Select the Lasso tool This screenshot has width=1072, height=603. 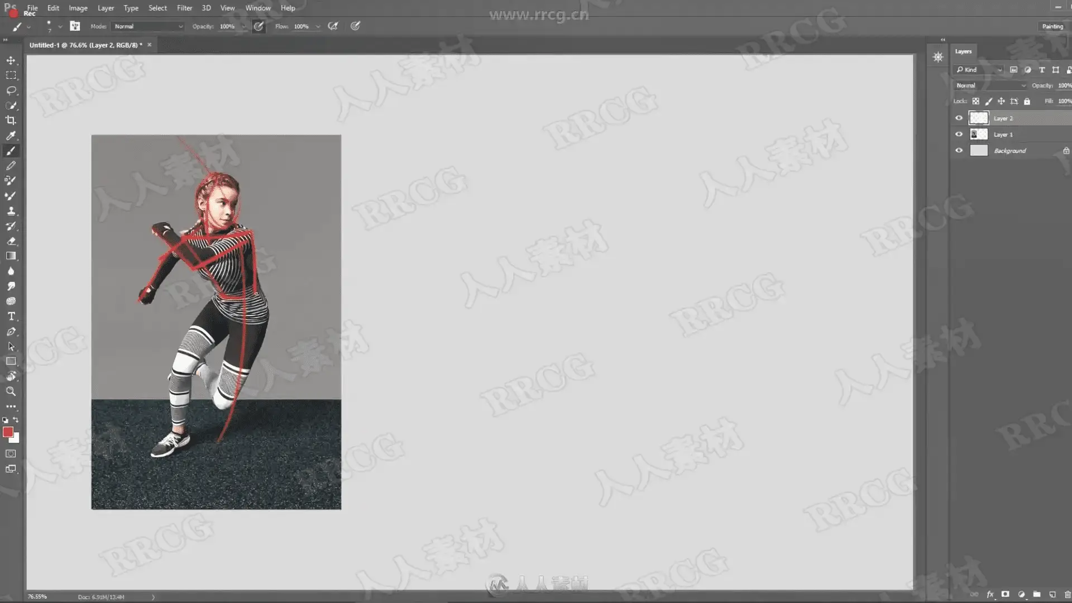click(x=11, y=90)
